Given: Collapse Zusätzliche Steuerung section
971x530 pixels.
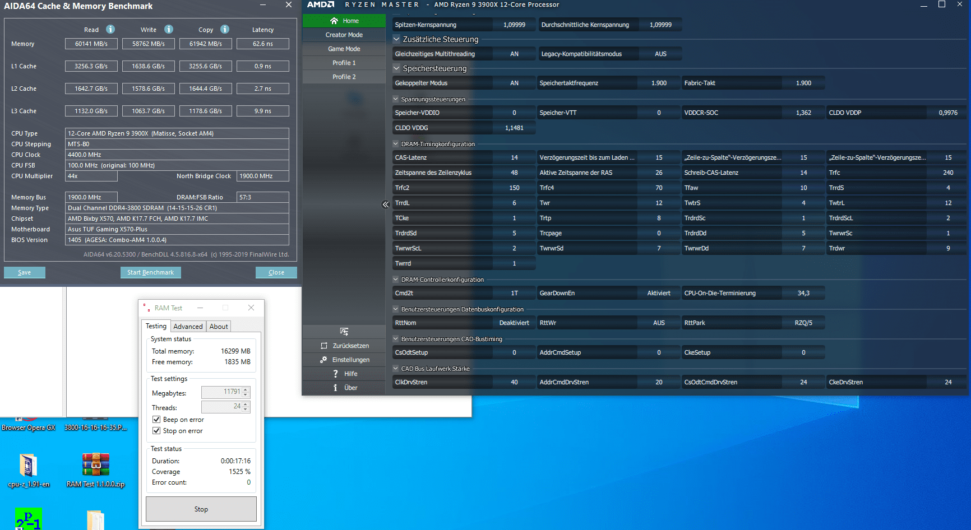Looking at the screenshot, I should point(396,39).
